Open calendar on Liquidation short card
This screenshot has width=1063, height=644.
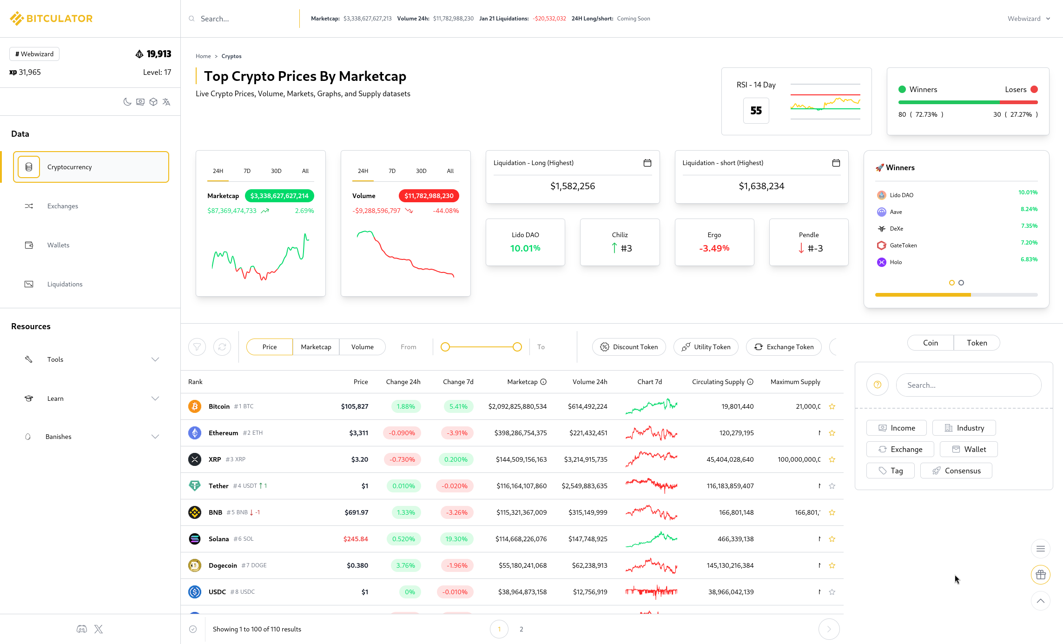pos(836,163)
